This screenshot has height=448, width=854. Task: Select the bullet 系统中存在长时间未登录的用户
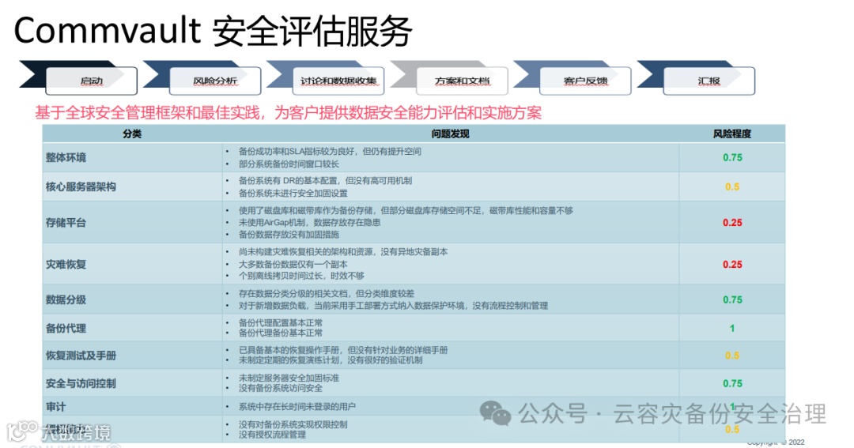coord(297,407)
